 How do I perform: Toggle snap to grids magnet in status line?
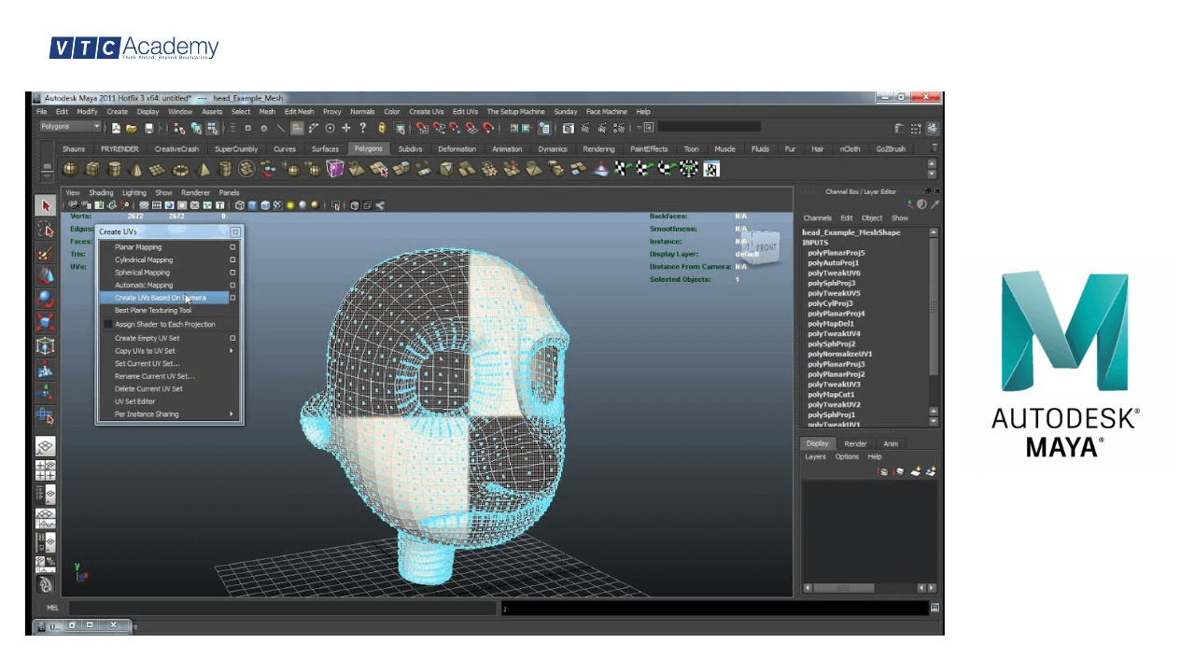click(x=422, y=129)
